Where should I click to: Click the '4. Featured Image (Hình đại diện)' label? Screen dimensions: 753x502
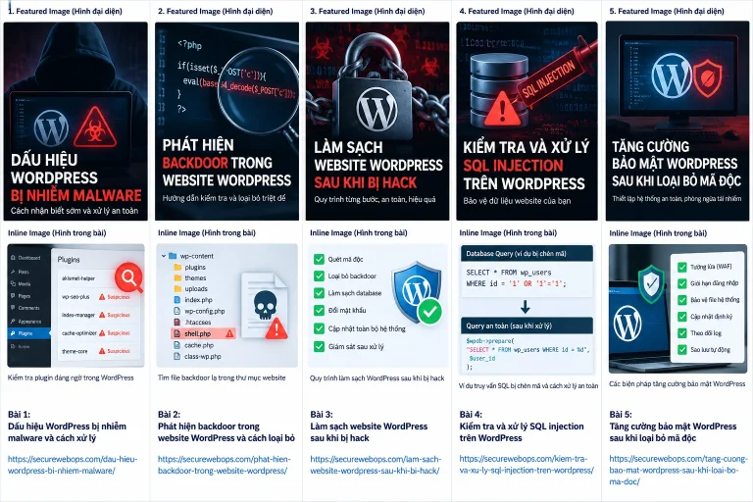(517, 11)
